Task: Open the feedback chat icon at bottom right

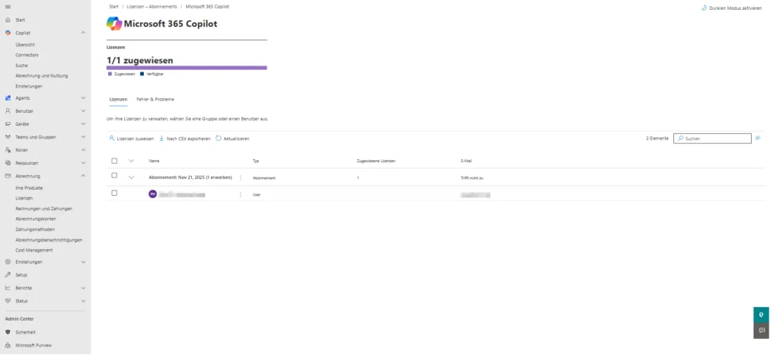Action: coord(761,331)
